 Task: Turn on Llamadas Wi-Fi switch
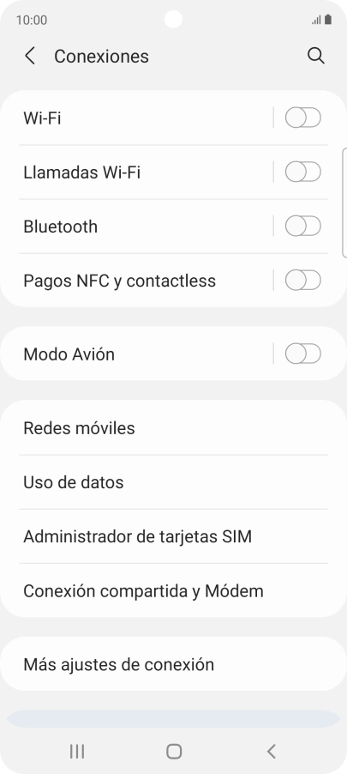pos(303,172)
